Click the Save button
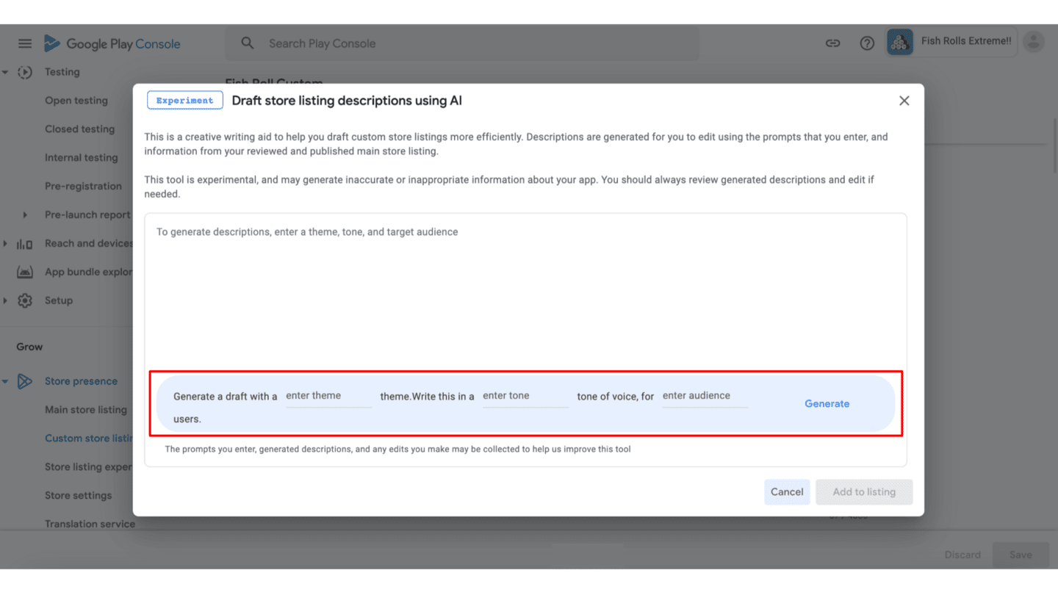Screen dimensions: 1058x595 pos(1021,555)
